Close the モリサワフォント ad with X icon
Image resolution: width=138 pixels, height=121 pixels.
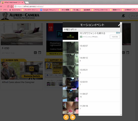[x=119, y=33]
